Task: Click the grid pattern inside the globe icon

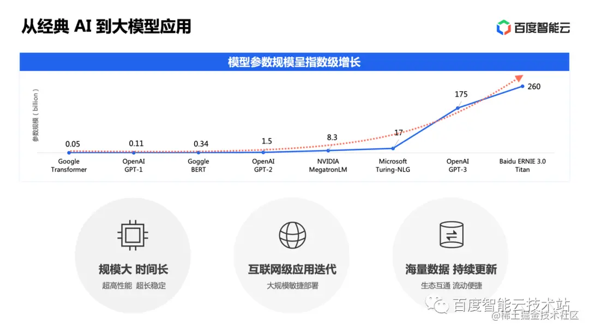Action: 292,234
